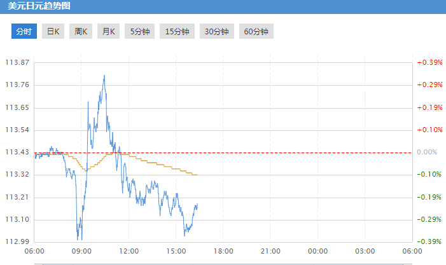Image resolution: width=446 pixels, height=265 pixels.
Task: Choose the 30分钟 interval tab
Action: [216, 32]
